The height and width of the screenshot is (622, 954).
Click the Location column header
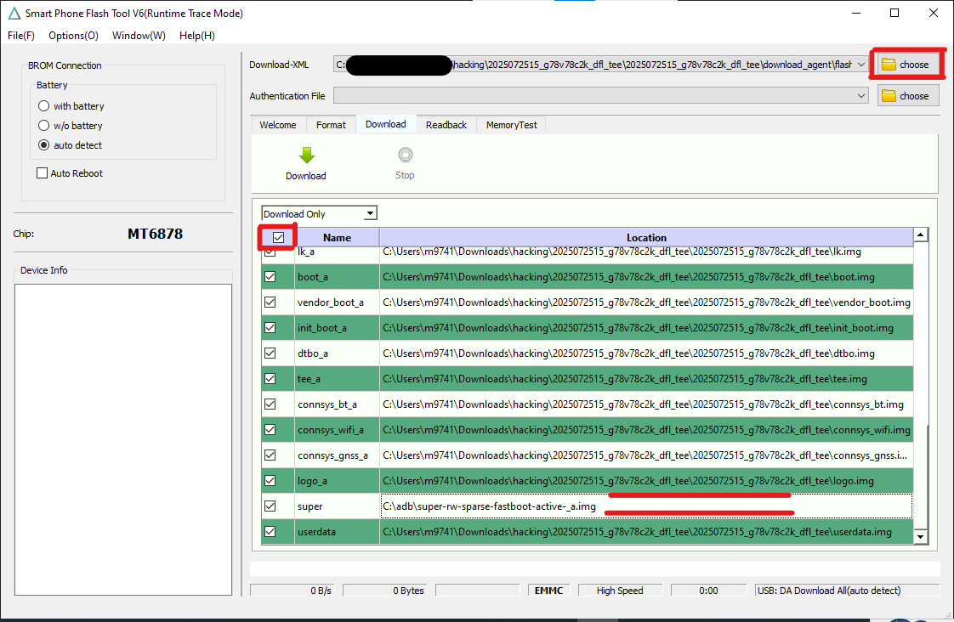point(646,238)
